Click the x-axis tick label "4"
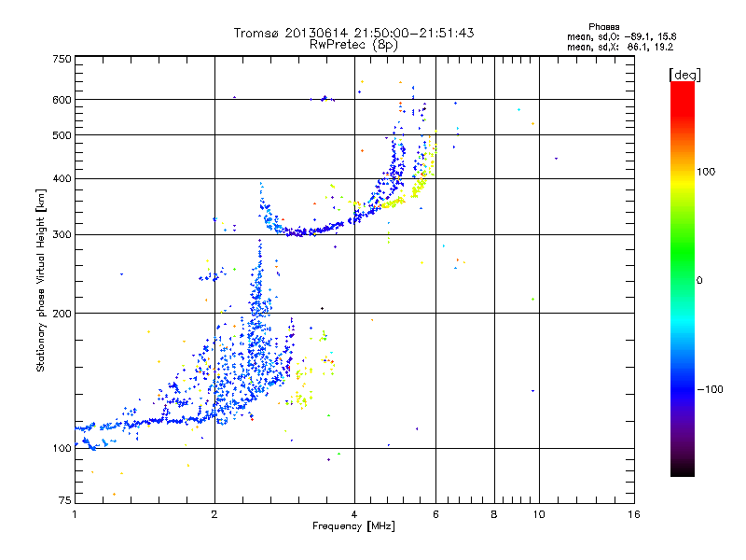This screenshot has width=746, height=560. (x=354, y=514)
